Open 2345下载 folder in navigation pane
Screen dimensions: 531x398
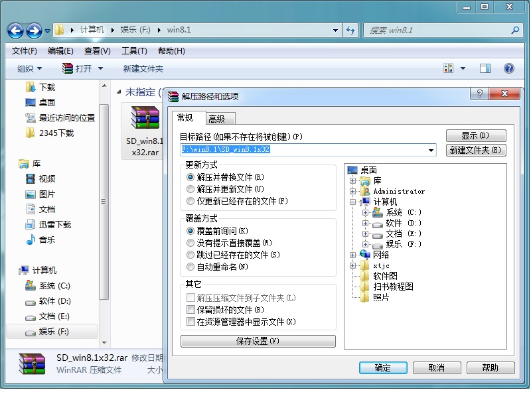[50, 133]
